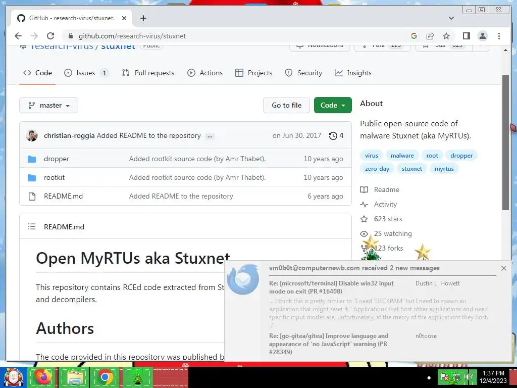517x388 pixels.
Task: Open the Security tab
Action: coord(303,73)
